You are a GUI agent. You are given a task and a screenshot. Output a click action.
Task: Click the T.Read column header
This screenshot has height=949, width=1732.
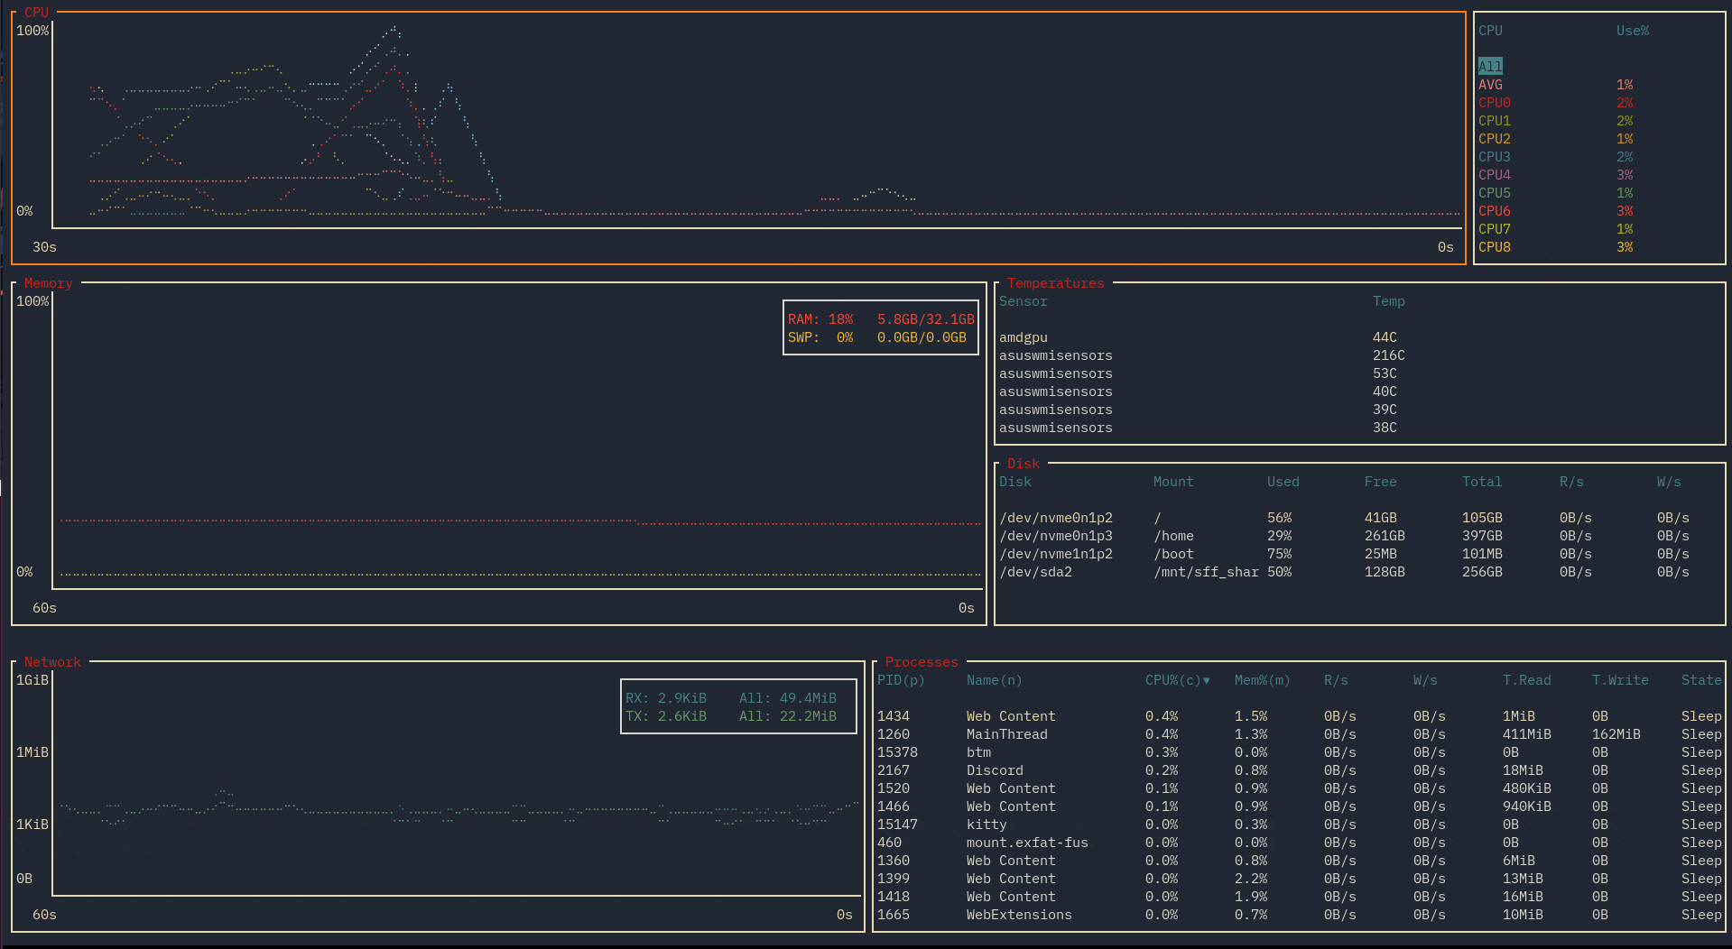point(1527,680)
